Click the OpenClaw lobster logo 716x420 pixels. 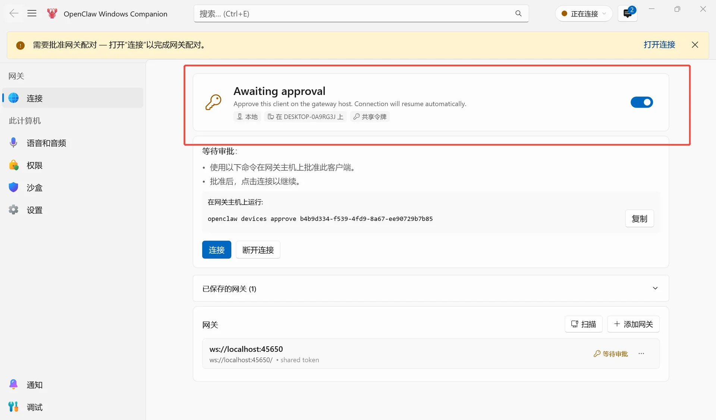click(52, 13)
